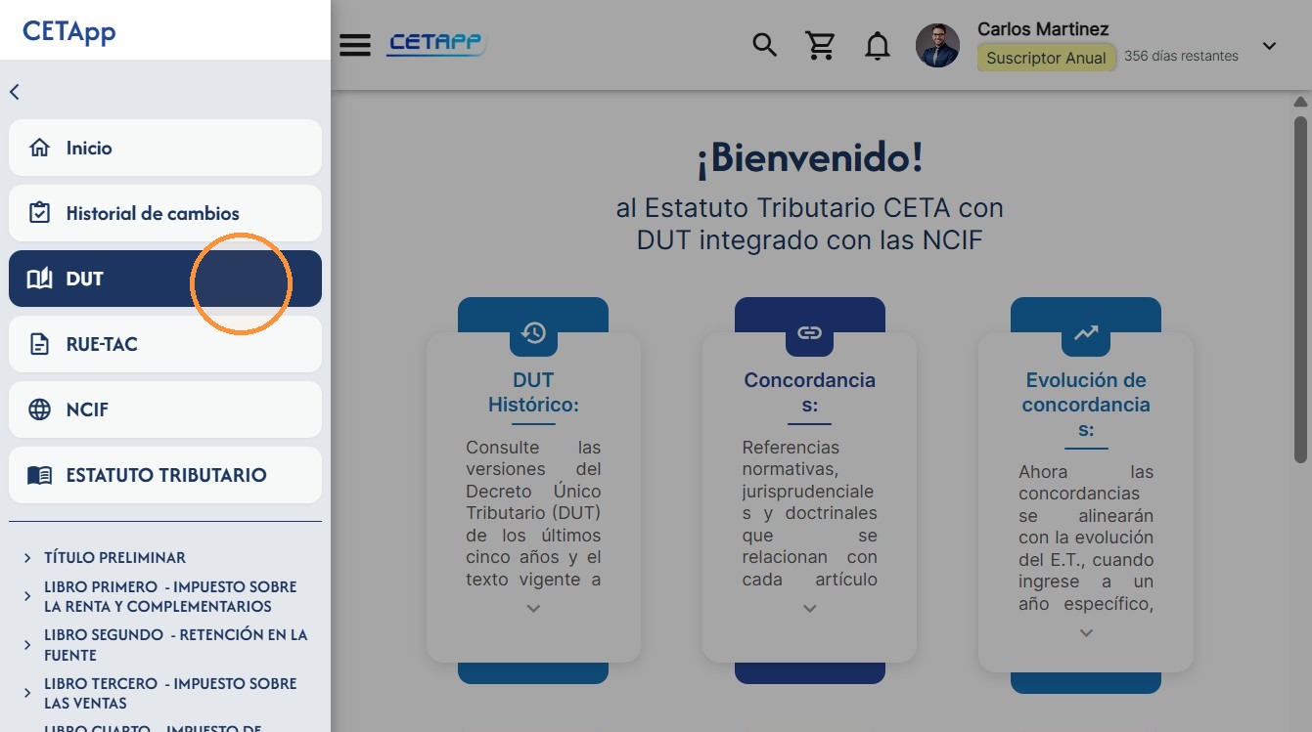Expand the TÍTULO PRELIMINAR tree node
This screenshot has height=732, width=1312.
coord(26,558)
